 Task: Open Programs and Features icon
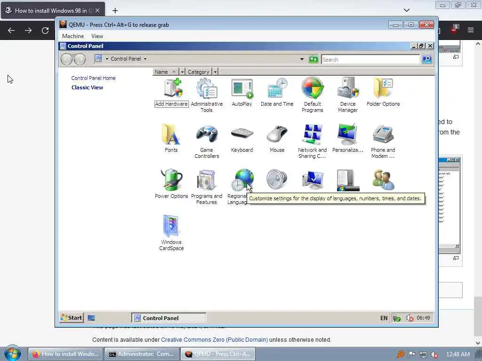207,187
